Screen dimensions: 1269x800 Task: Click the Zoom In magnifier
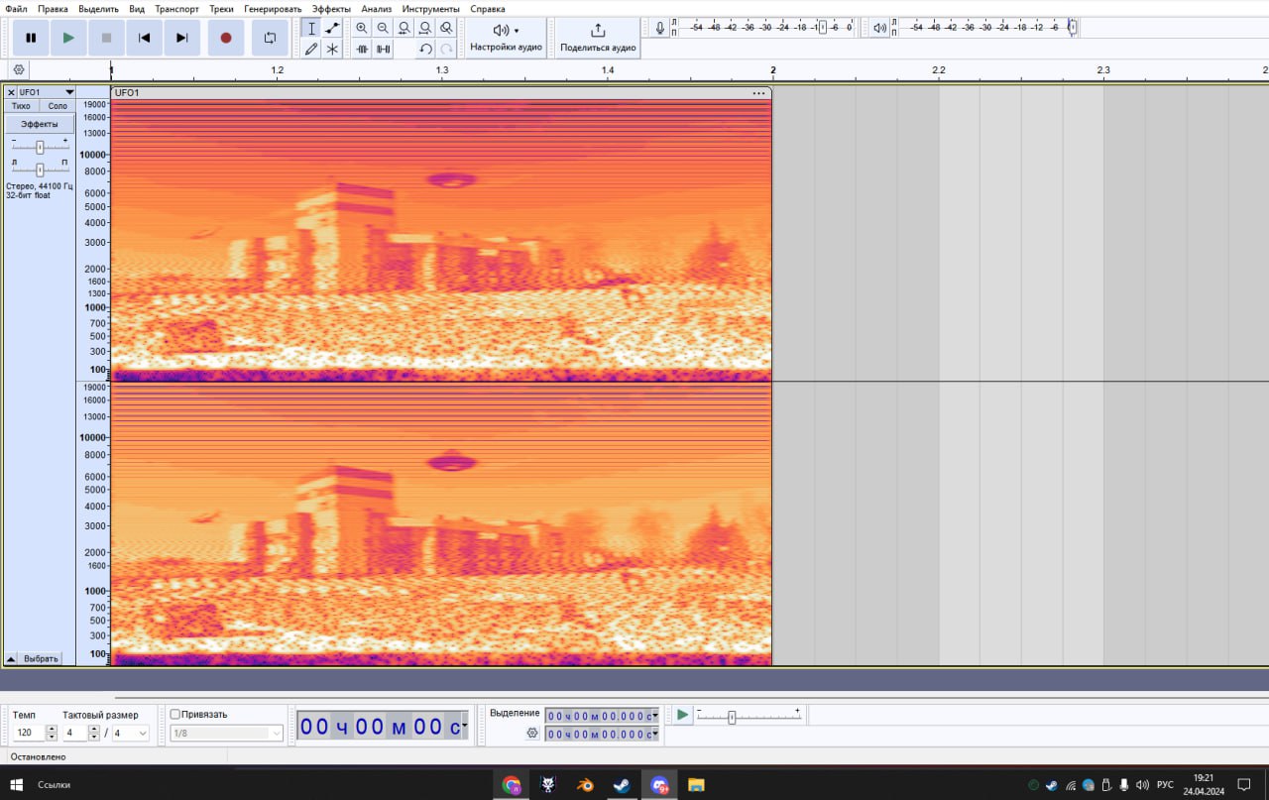click(x=362, y=29)
